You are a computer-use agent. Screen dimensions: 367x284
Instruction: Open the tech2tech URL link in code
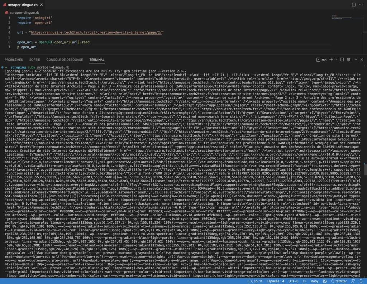pyautogui.click(x=96, y=33)
